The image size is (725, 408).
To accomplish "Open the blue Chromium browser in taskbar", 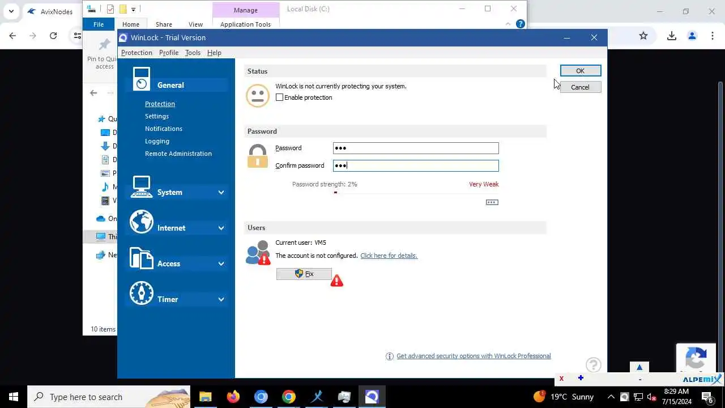I will 261,397.
